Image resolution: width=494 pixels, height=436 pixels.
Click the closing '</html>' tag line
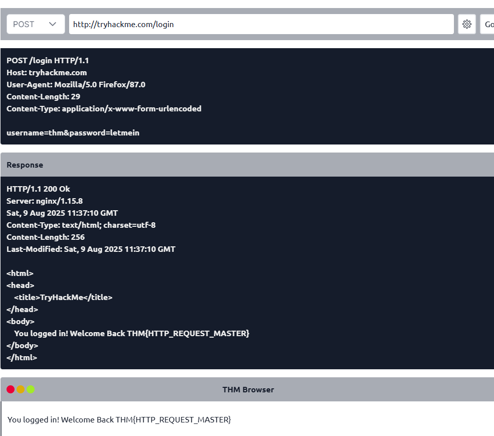(22, 357)
